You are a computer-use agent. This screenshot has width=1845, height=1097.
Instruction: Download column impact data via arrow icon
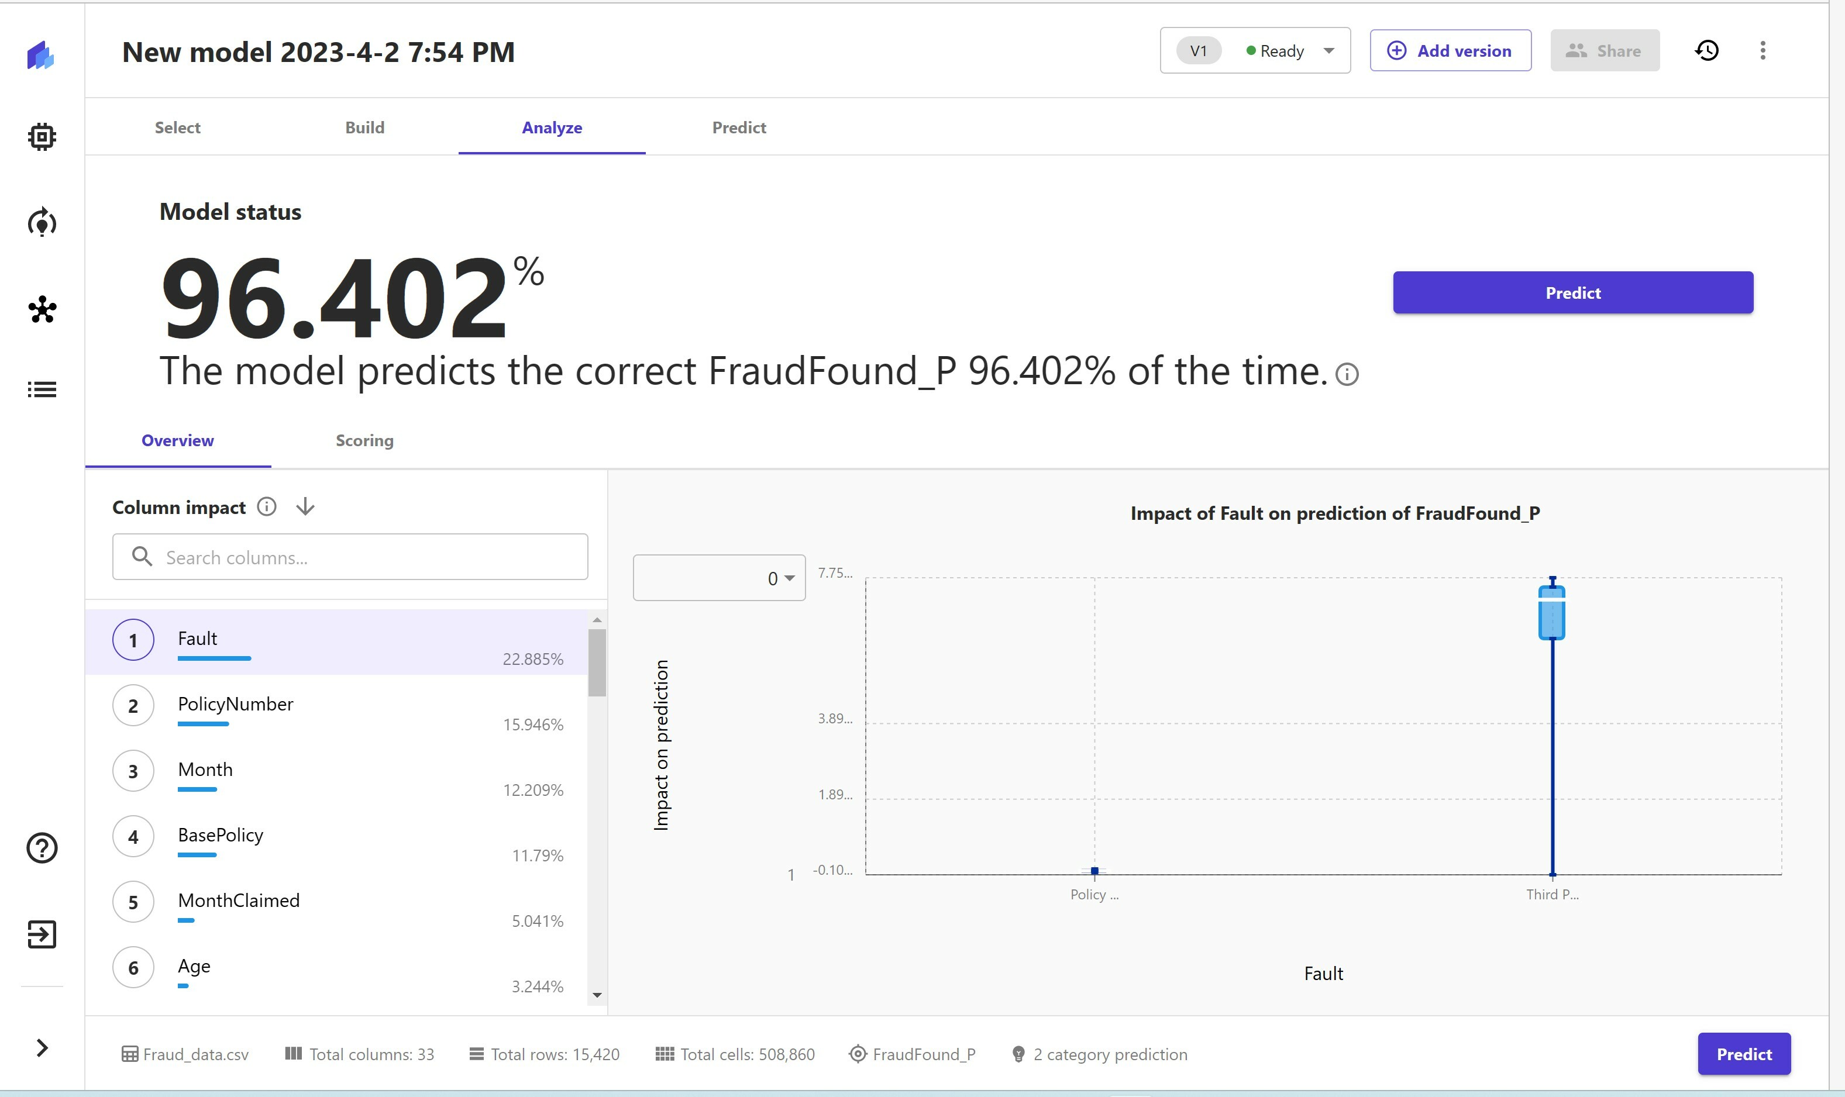[305, 506]
